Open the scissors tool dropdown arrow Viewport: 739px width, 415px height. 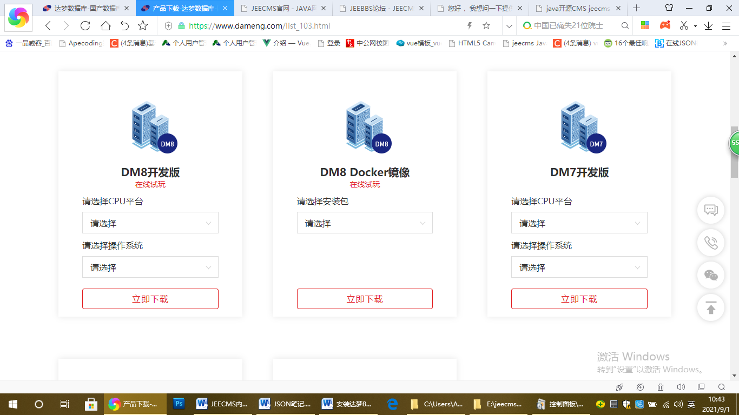(695, 26)
